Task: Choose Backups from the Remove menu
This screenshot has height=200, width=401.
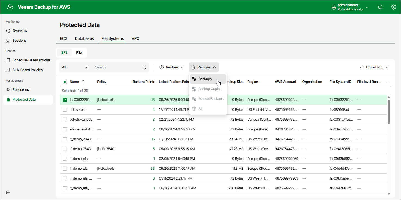Action: pos(208,79)
